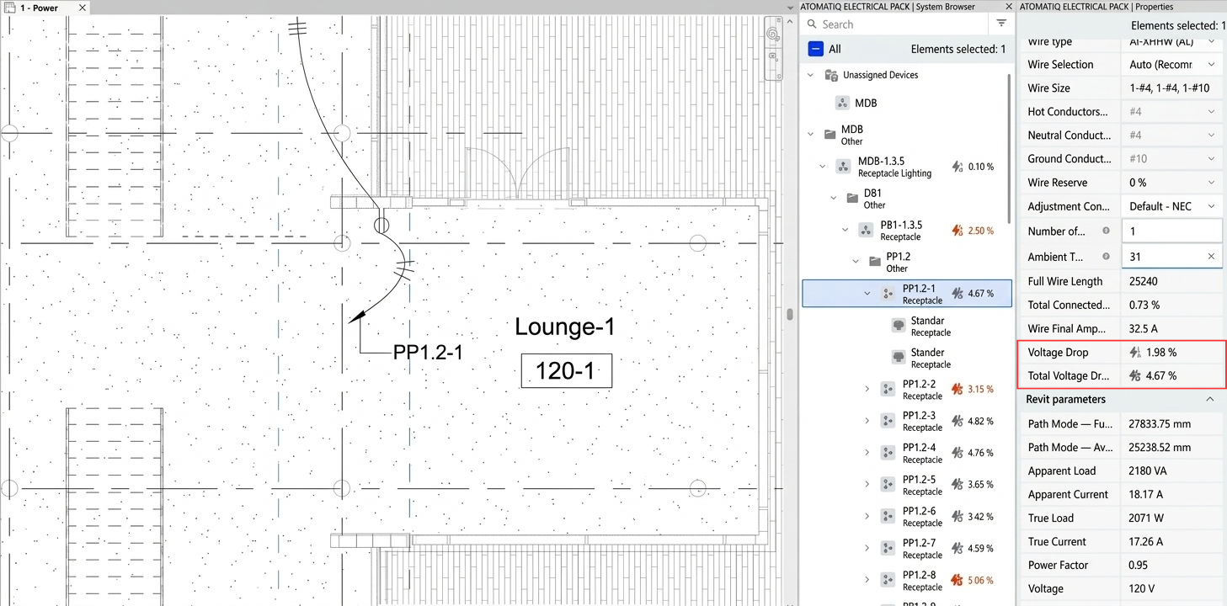The width and height of the screenshot is (1227, 606).
Task: Close the 1 - Power tab
Action: coord(82,8)
